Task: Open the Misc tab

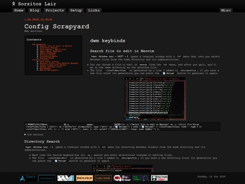Action: tap(226, 10)
